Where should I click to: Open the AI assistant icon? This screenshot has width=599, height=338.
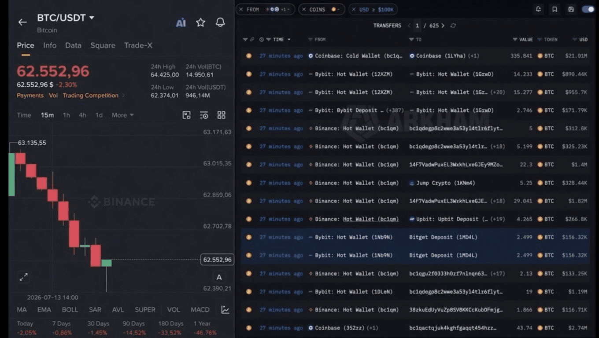coord(181,23)
